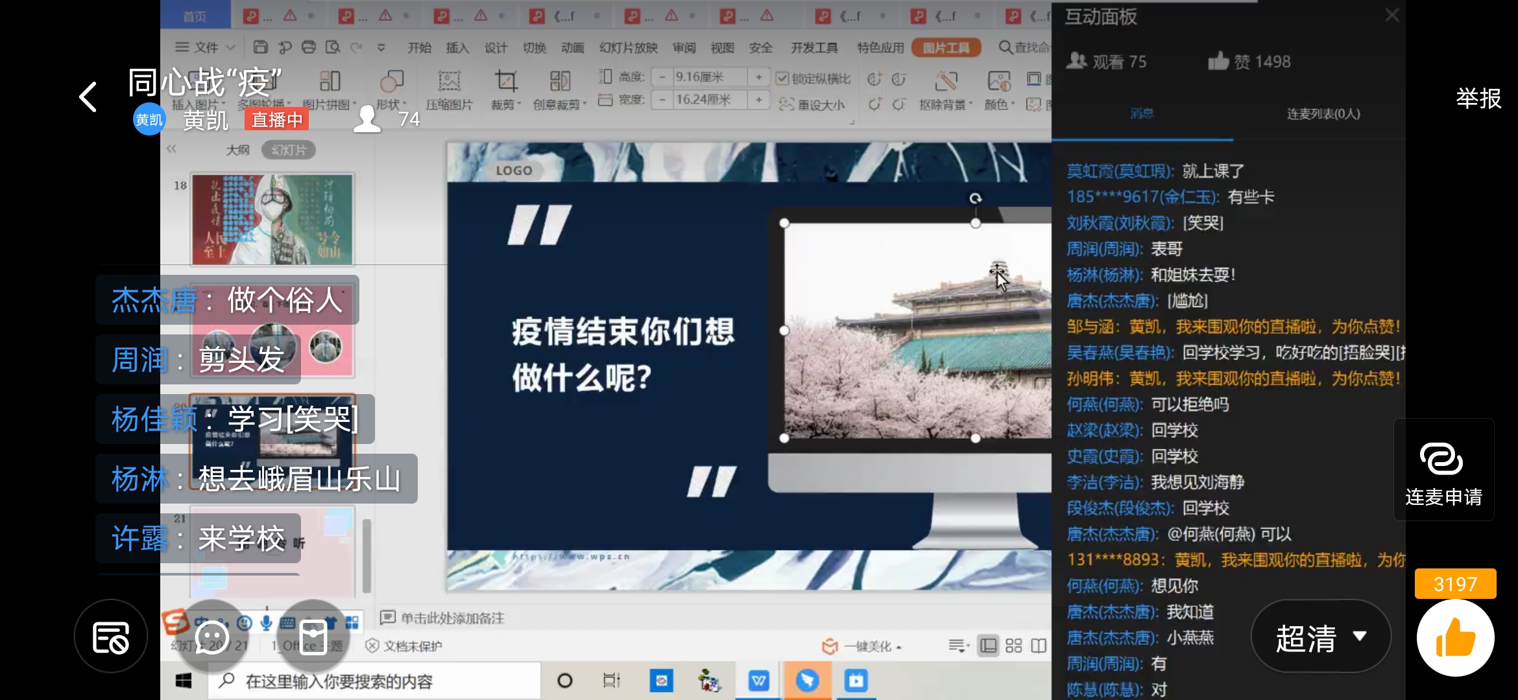The width and height of the screenshot is (1518, 700).
Task: Tap the thumbs-up like button
Action: (1455, 638)
